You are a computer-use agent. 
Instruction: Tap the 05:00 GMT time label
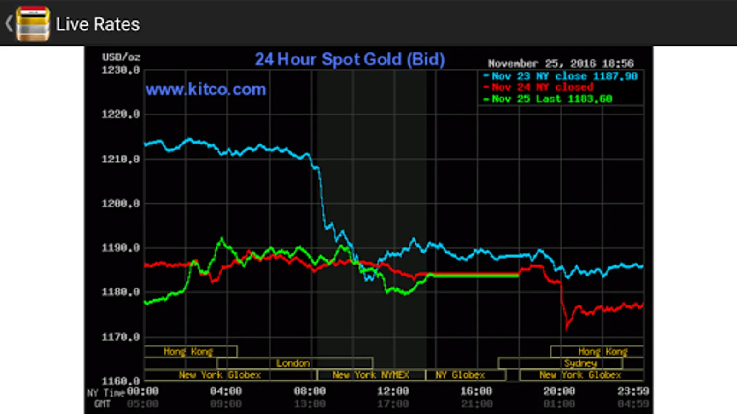143,404
